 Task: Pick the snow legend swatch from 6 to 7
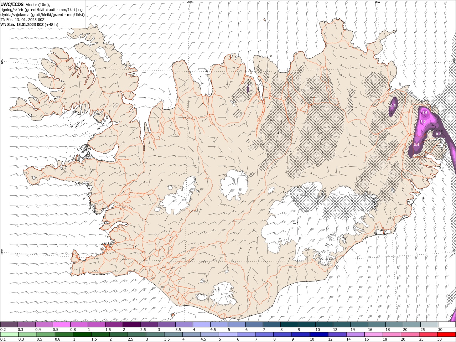[254, 324]
